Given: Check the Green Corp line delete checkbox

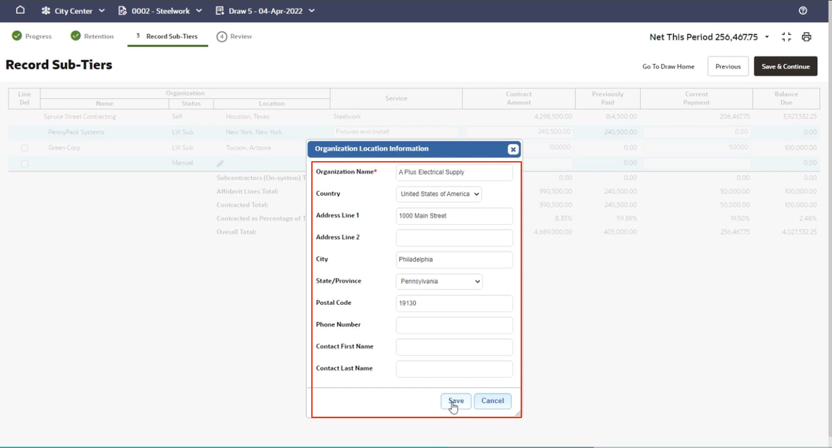Looking at the screenshot, I should 24,148.
